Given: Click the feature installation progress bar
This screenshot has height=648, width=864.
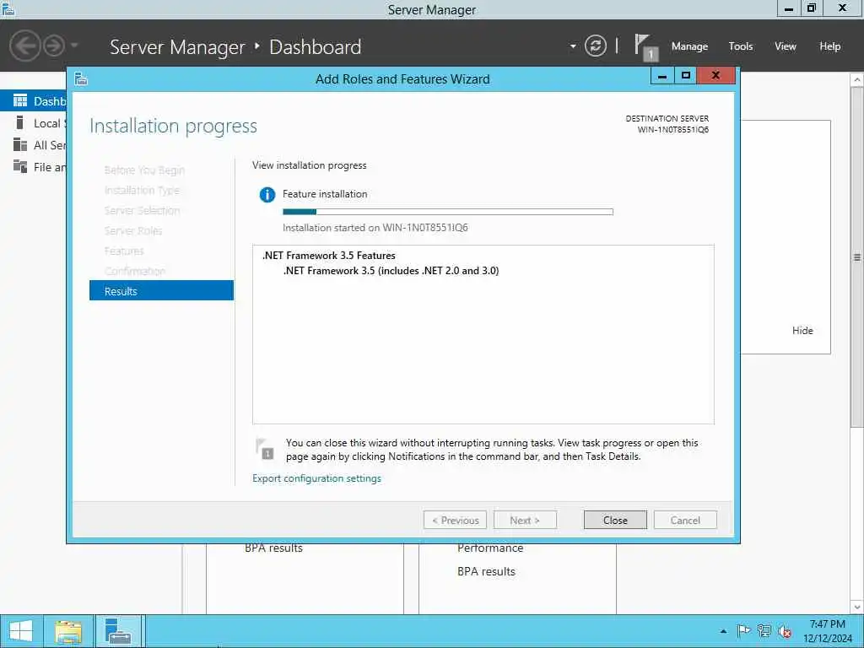Looking at the screenshot, I should (x=447, y=212).
